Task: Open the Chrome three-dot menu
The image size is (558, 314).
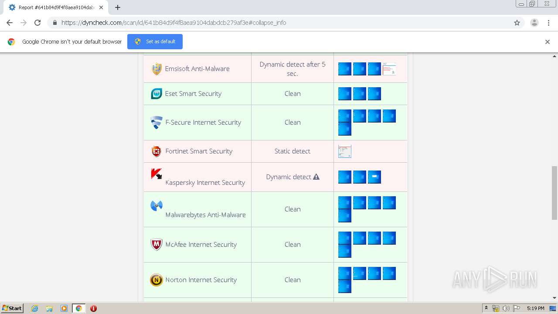Action: [549, 23]
